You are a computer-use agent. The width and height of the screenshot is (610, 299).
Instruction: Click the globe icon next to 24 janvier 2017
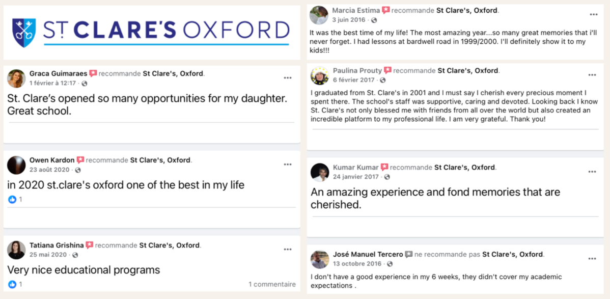click(x=387, y=177)
